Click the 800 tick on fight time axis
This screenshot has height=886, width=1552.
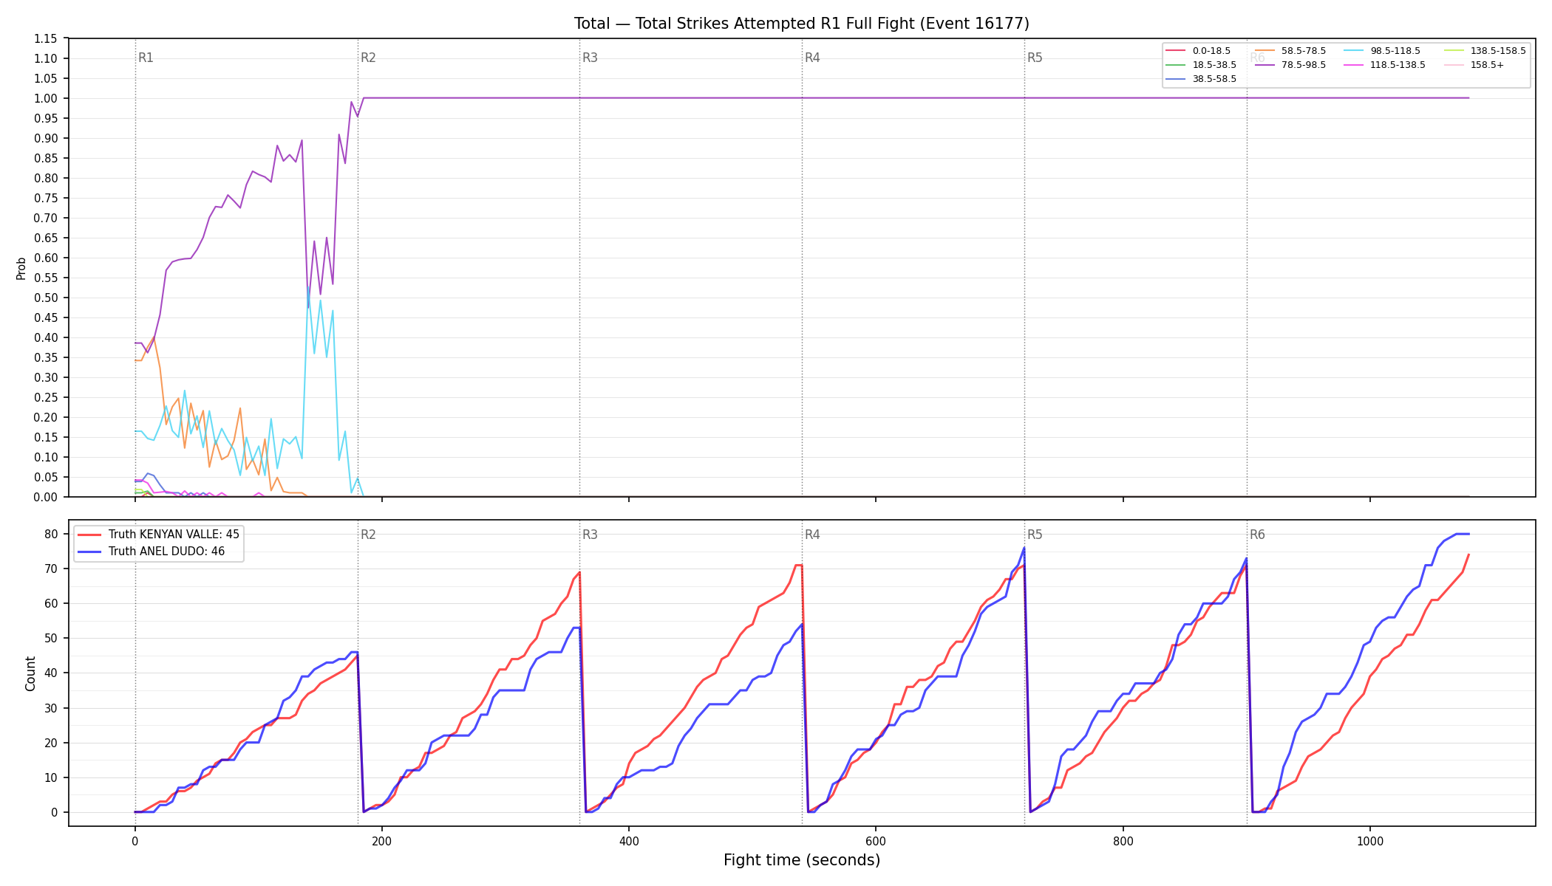(x=1123, y=841)
